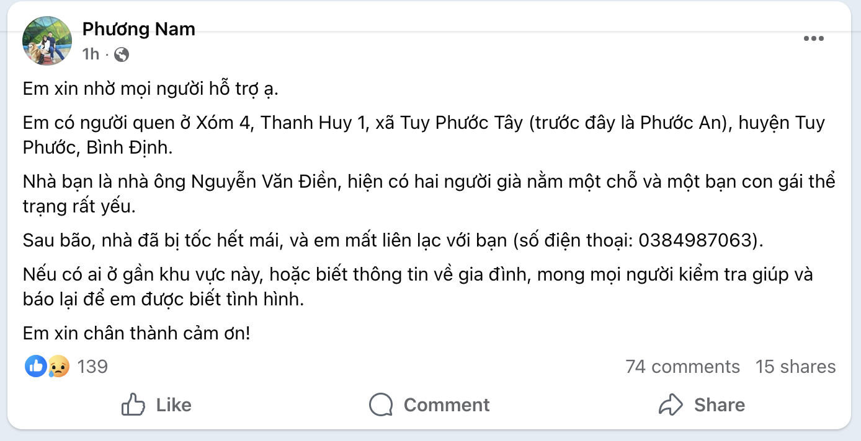
Task: Click the thumbs-up reaction emoji icon
Action: click(x=35, y=366)
